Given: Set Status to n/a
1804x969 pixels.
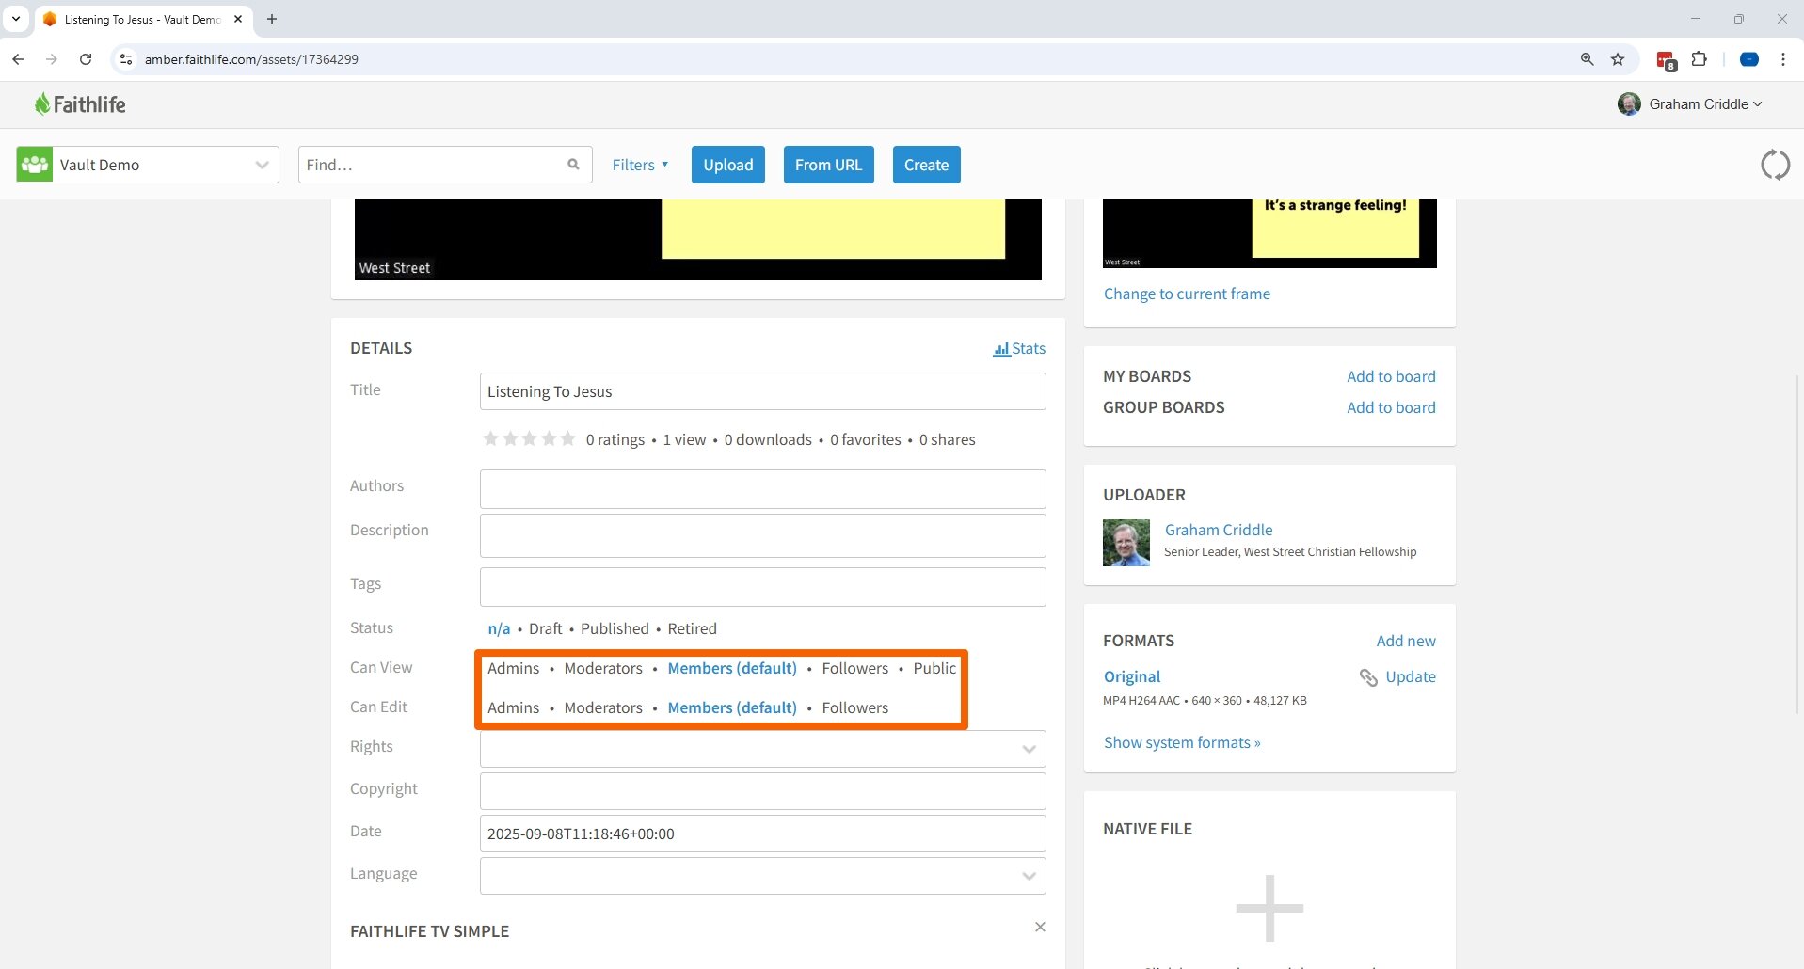Looking at the screenshot, I should click(x=499, y=628).
